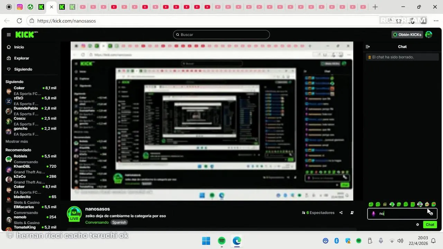Open the Conversando category link
Image resolution: width=443 pixels, height=249 pixels.
click(97, 222)
